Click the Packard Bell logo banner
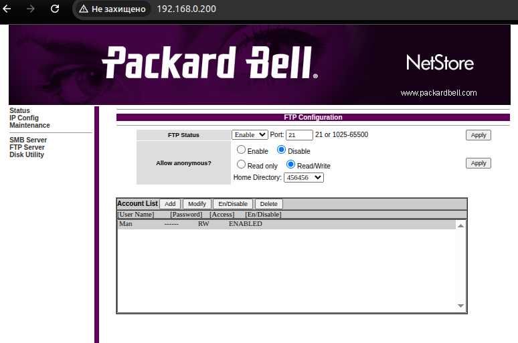Viewport: 518px width, 343px height. coord(210,63)
